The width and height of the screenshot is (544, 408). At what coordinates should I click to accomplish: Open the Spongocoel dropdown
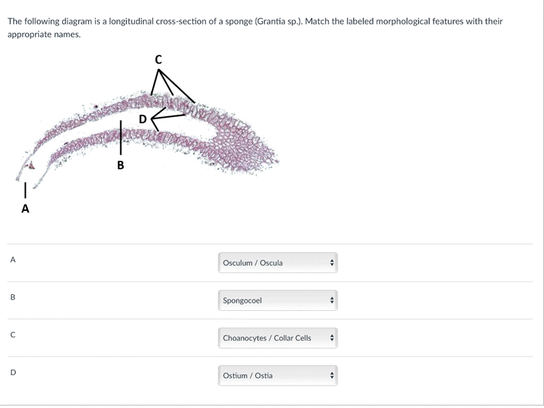tap(277, 300)
